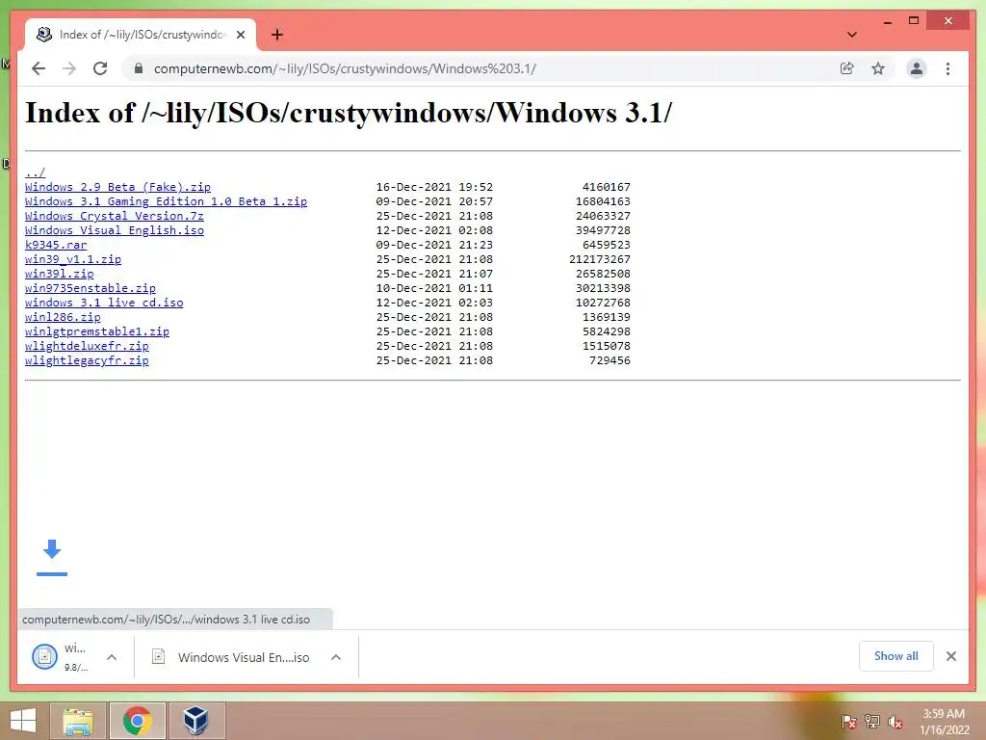Open the tab search chevron
This screenshot has width=986, height=740.
tap(852, 35)
